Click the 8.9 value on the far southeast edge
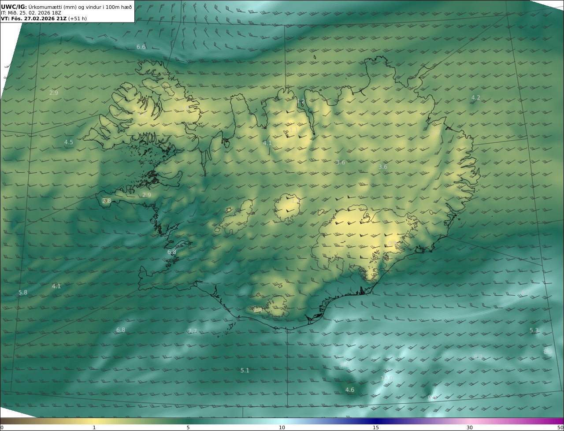The height and width of the screenshot is (431, 564). (x=548, y=351)
